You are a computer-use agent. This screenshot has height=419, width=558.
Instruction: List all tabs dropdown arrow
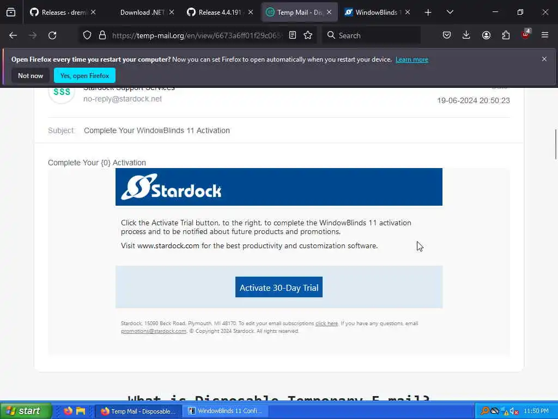click(450, 13)
